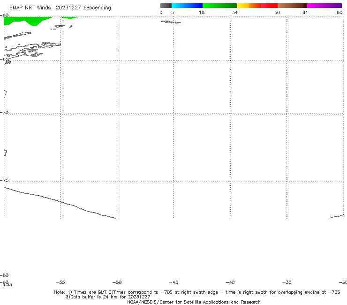Click the magenta 64-80 segment of the color bar
The height and width of the screenshot is (305, 347).
324,6
